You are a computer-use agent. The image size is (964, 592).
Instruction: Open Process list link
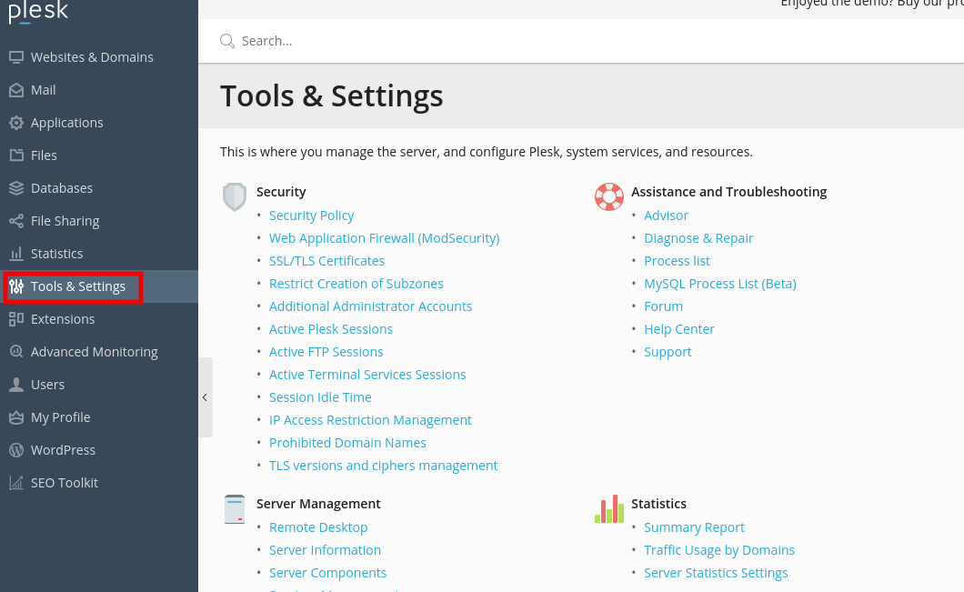[x=677, y=261]
